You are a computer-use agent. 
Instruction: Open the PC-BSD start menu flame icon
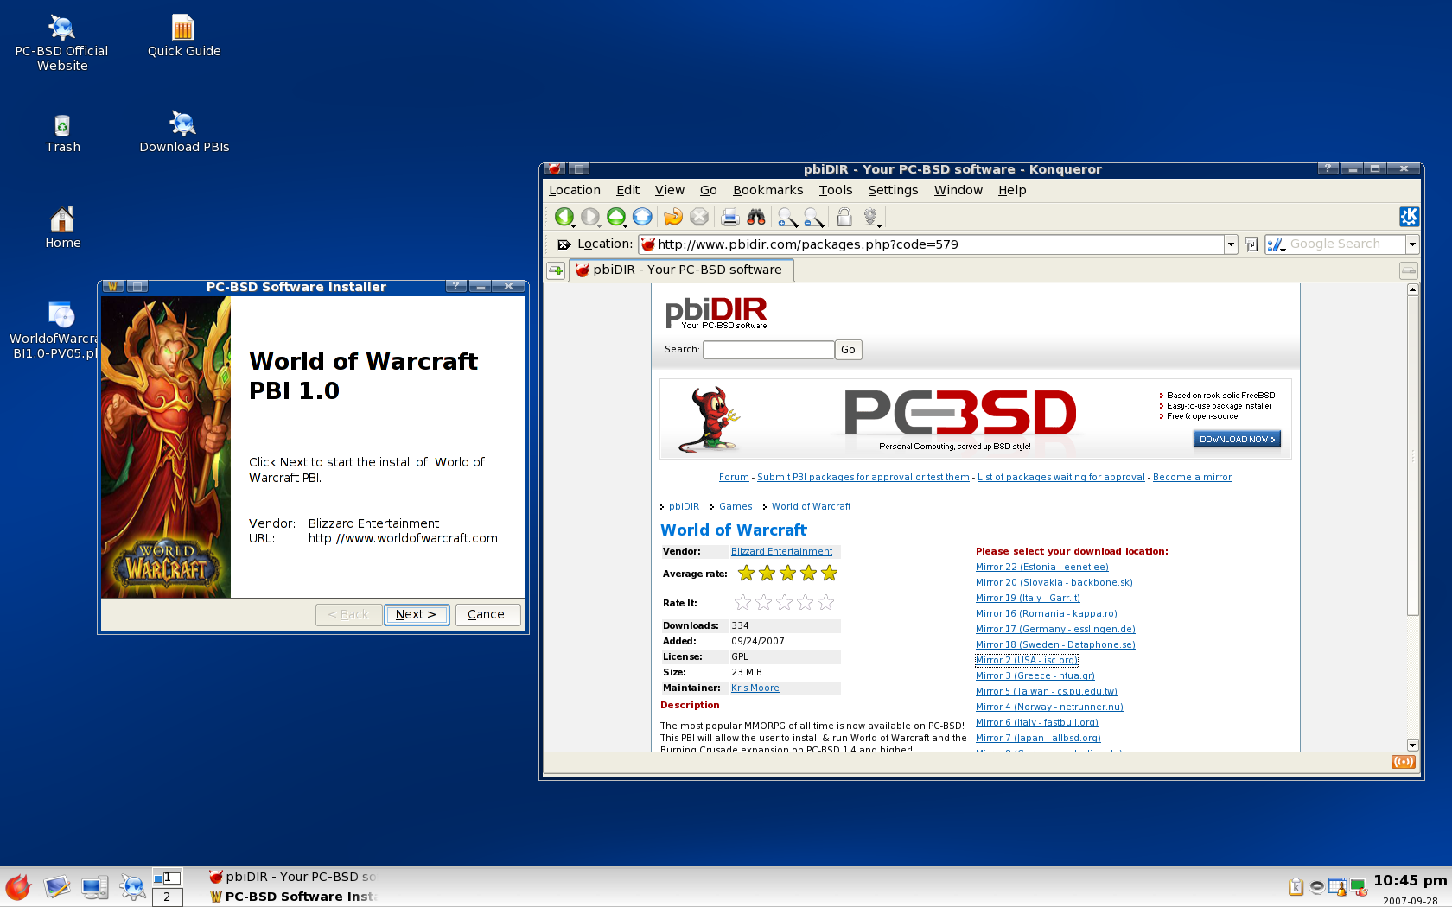(18, 887)
